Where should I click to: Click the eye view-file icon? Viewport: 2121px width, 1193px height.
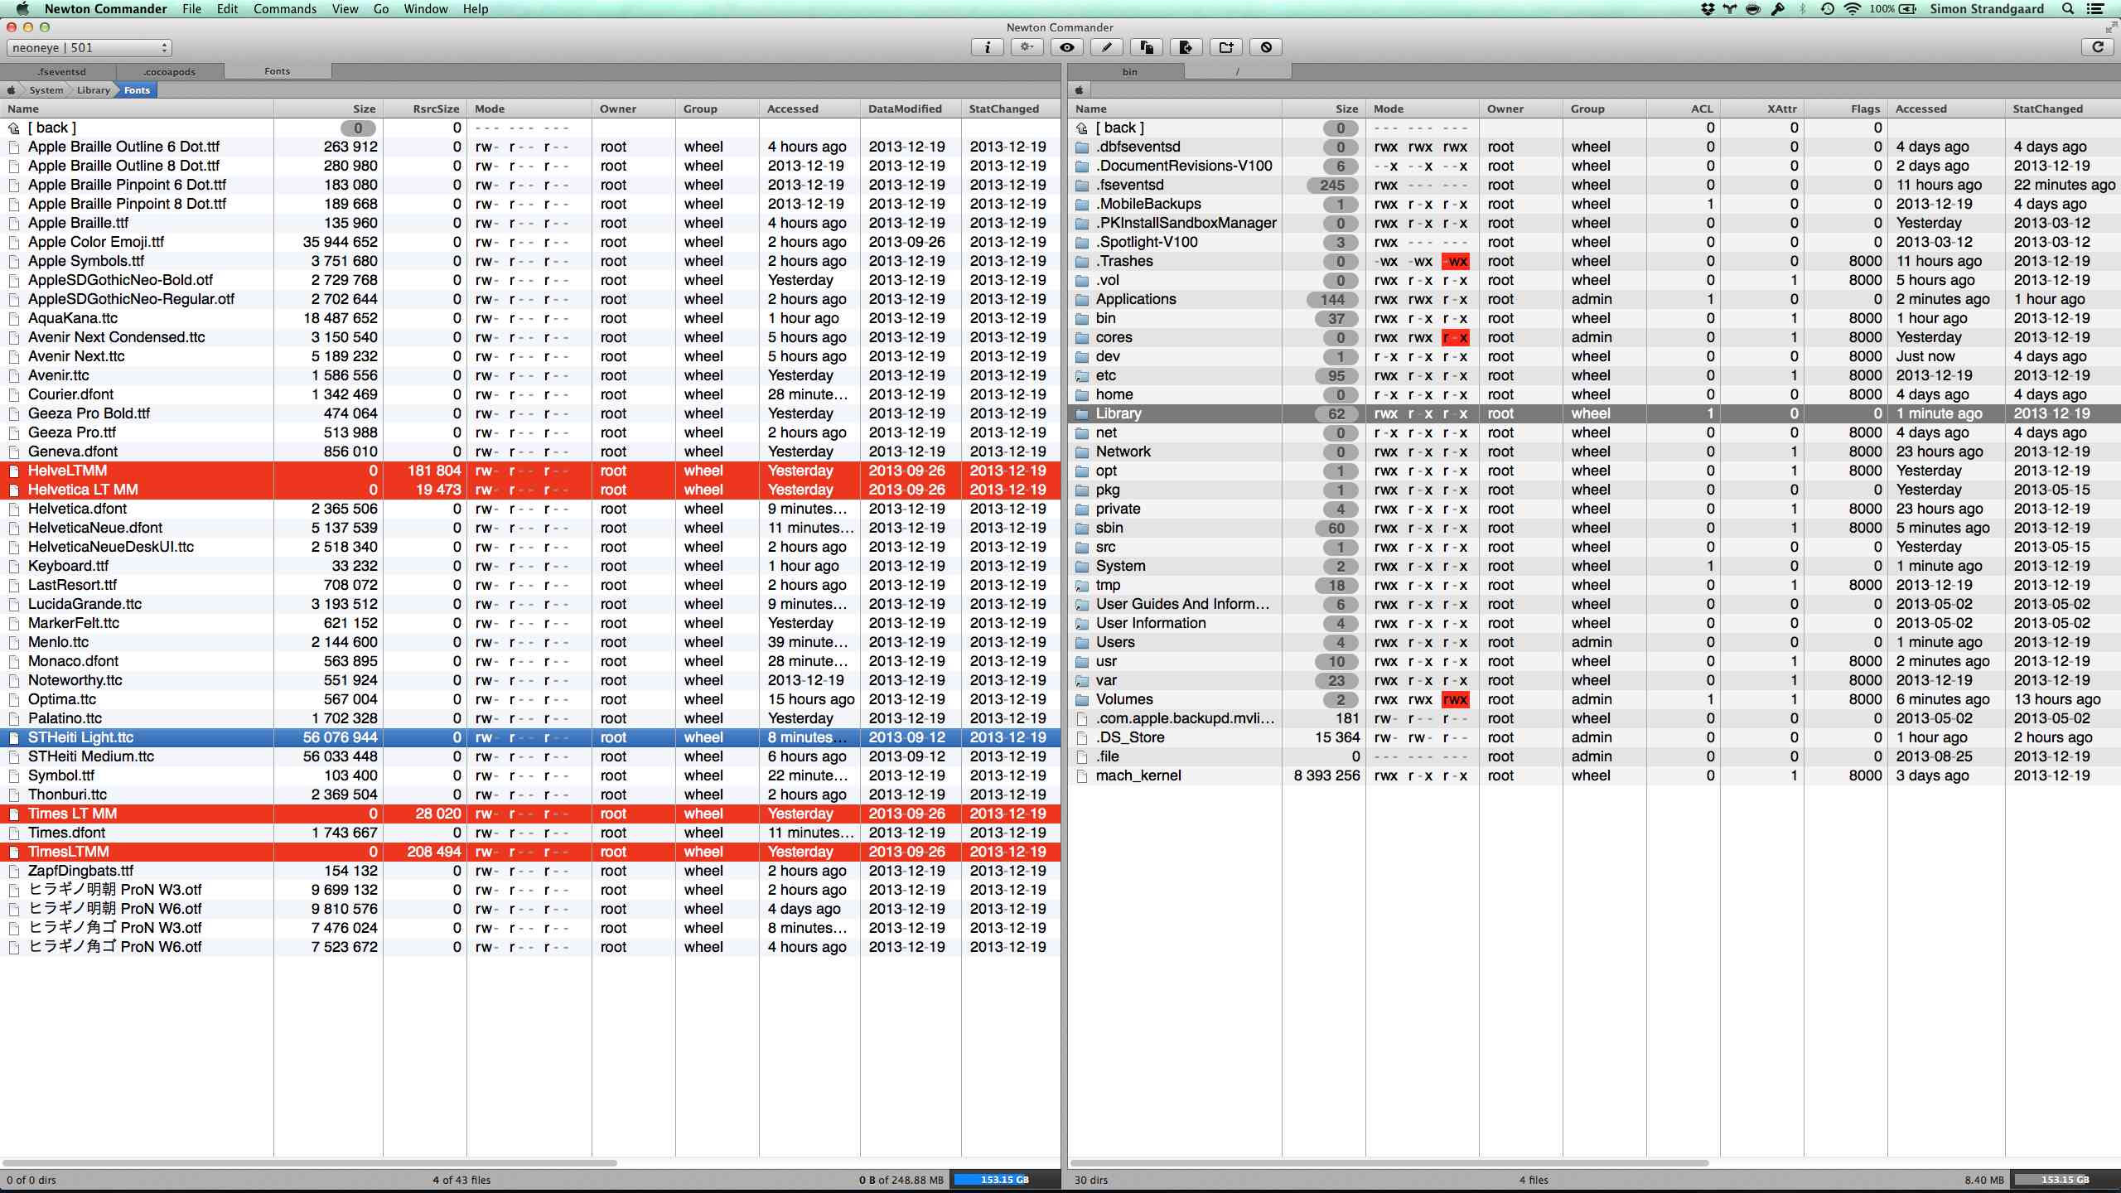1066,47
